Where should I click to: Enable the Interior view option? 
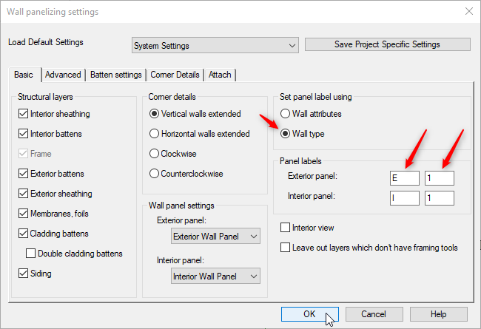286,228
